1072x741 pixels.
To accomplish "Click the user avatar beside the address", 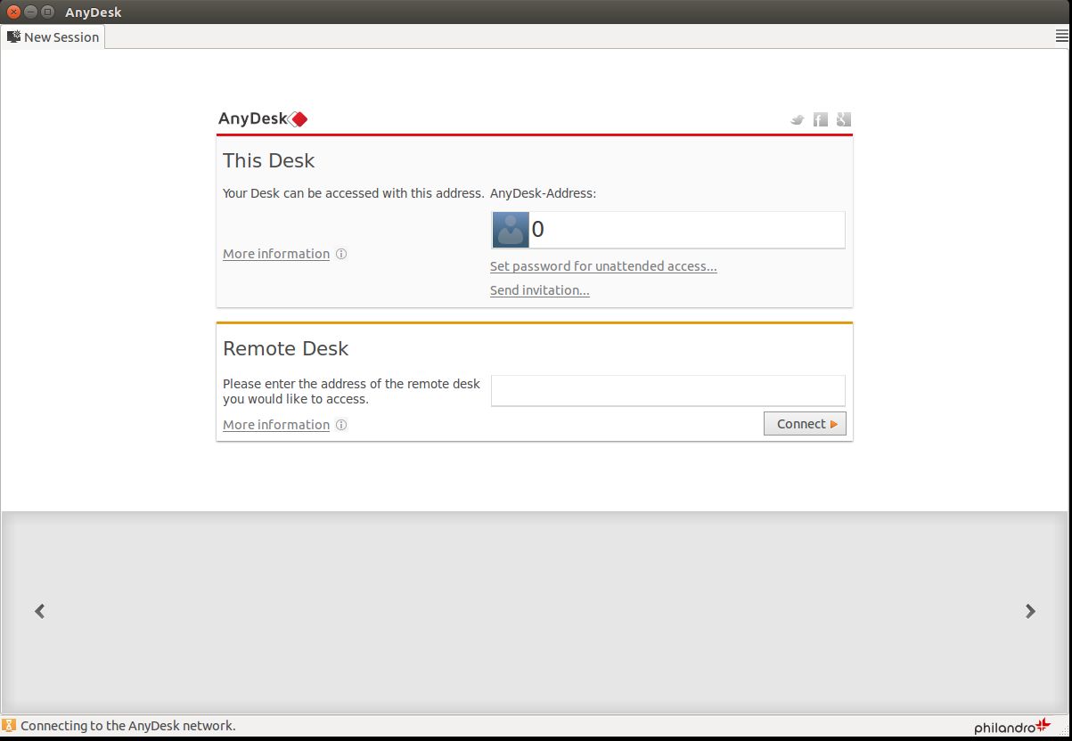I will [x=511, y=230].
